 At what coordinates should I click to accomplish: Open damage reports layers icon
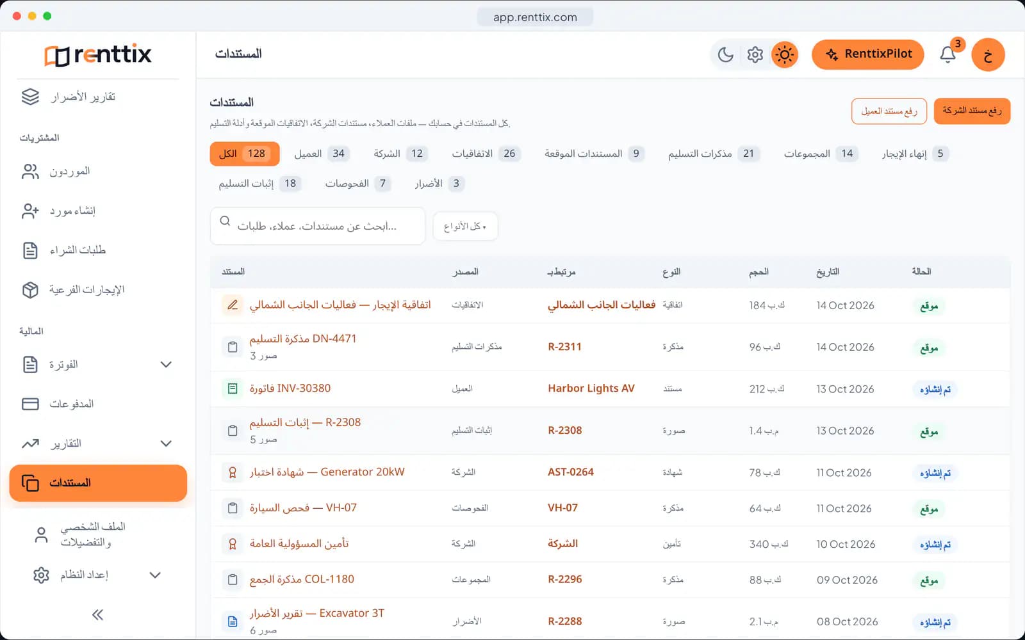[30, 97]
